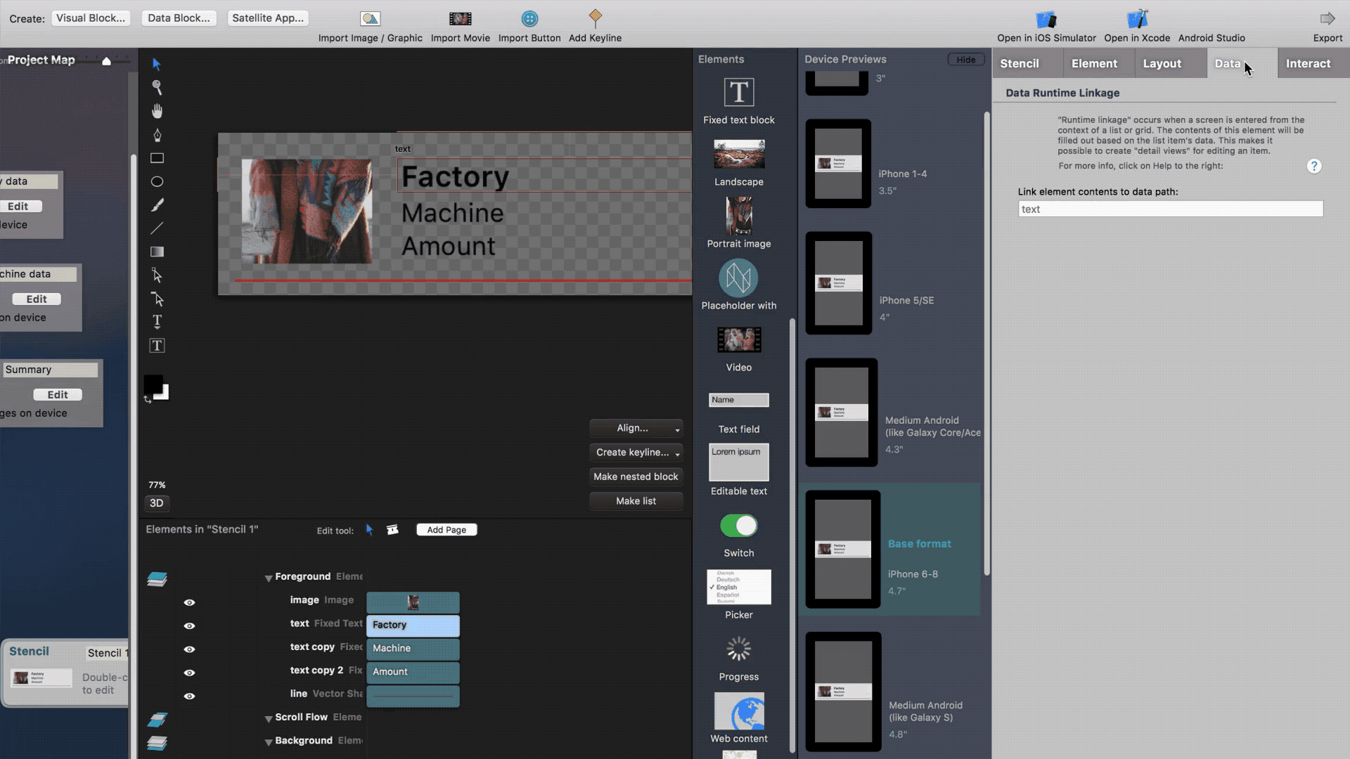The height and width of the screenshot is (759, 1350).
Task: Click the zoom/magnifier tool
Action: 157,87
